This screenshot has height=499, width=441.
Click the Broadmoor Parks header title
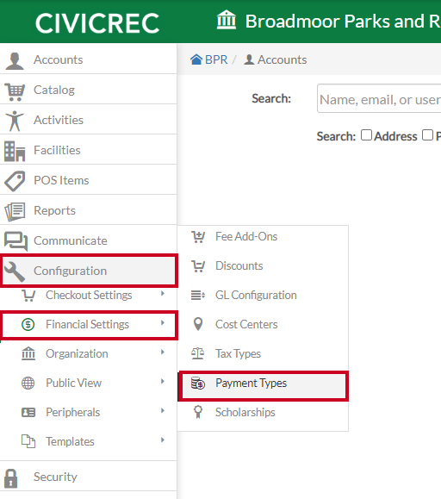(343, 22)
